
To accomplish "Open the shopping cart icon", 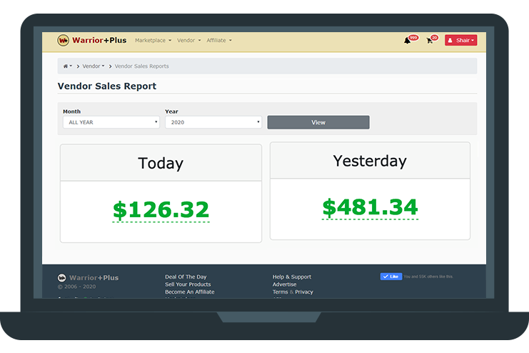I will pos(430,41).
